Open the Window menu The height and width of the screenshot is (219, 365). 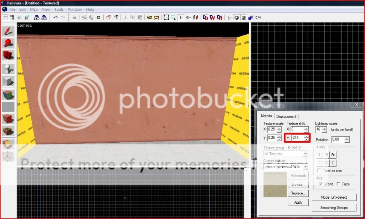[x=75, y=9]
